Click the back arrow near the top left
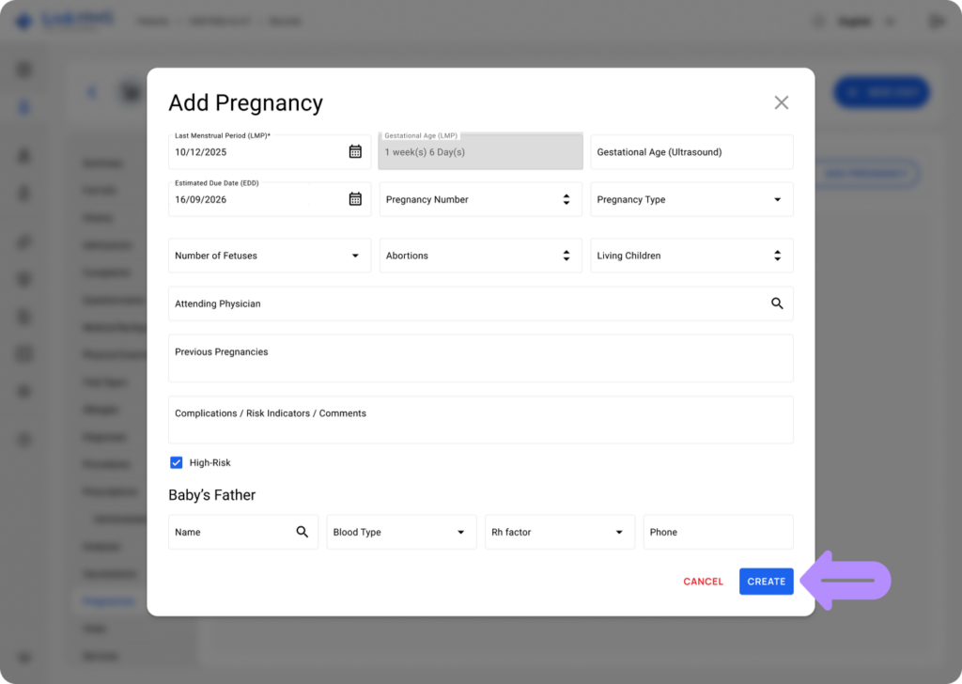Viewport: 962px width, 684px height. (x=91, y=92)
